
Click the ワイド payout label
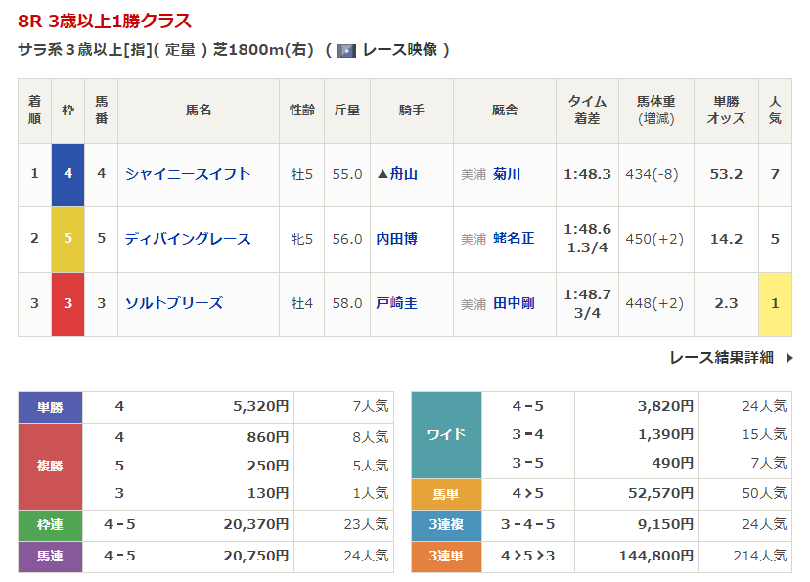(446, 434)
